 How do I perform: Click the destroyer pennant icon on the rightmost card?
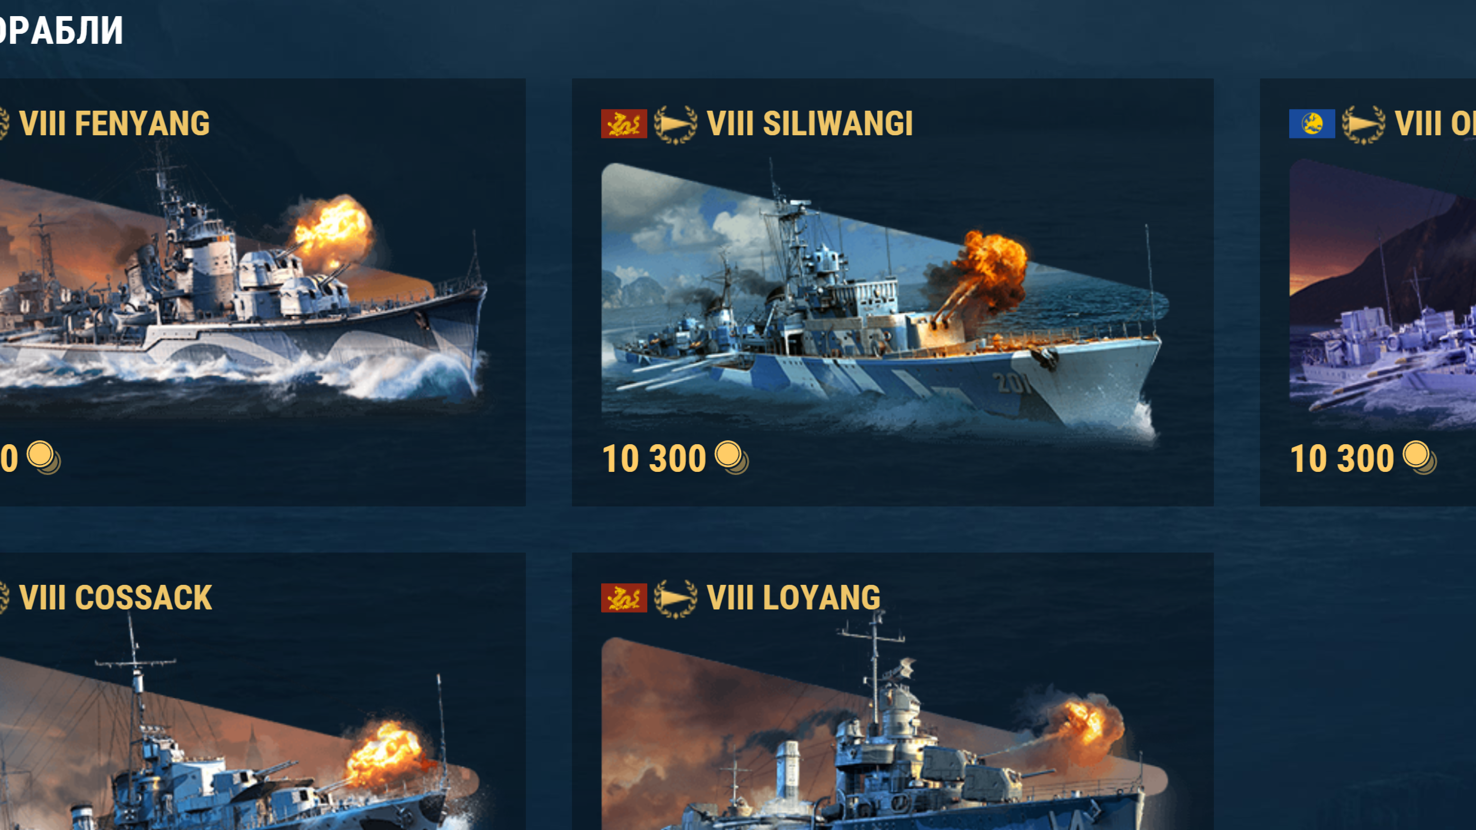(x=1364, y=124)
